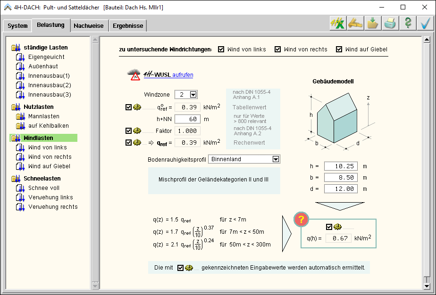Viewport: 436px width, 295px height.
Task: Click the Eigengewicht load icon in sidebar
Action: click(20, 57)
